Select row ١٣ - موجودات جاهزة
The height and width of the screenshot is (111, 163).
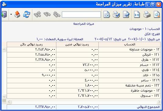[x=83, y=91]
